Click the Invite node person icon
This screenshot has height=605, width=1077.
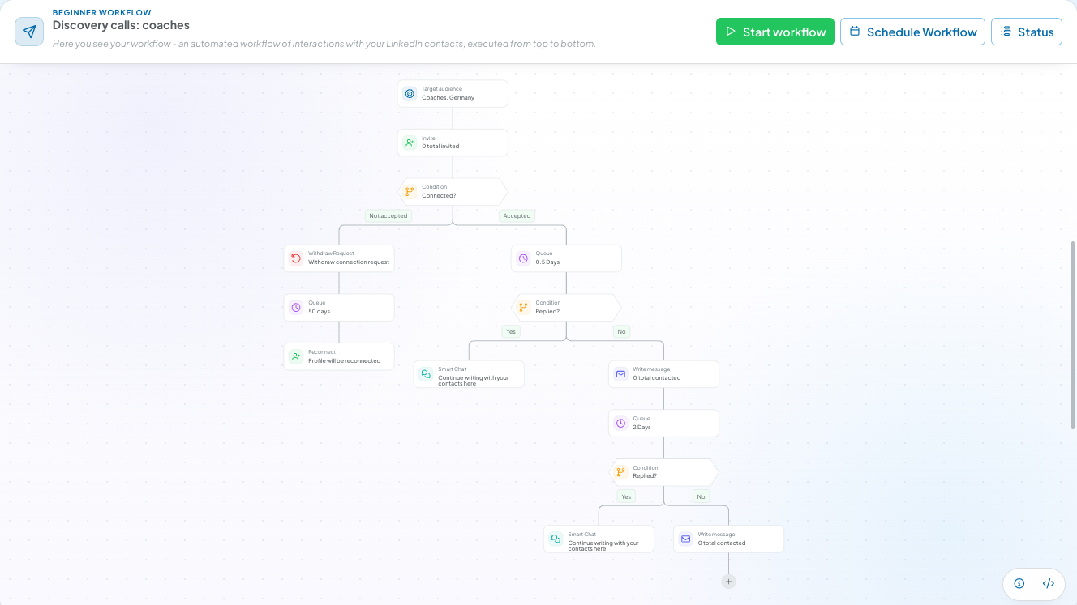point(410,143)
